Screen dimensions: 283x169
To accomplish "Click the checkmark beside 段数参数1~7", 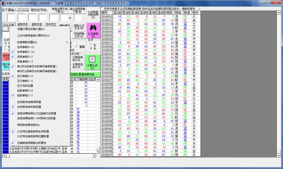I will (x=13, y=95).
